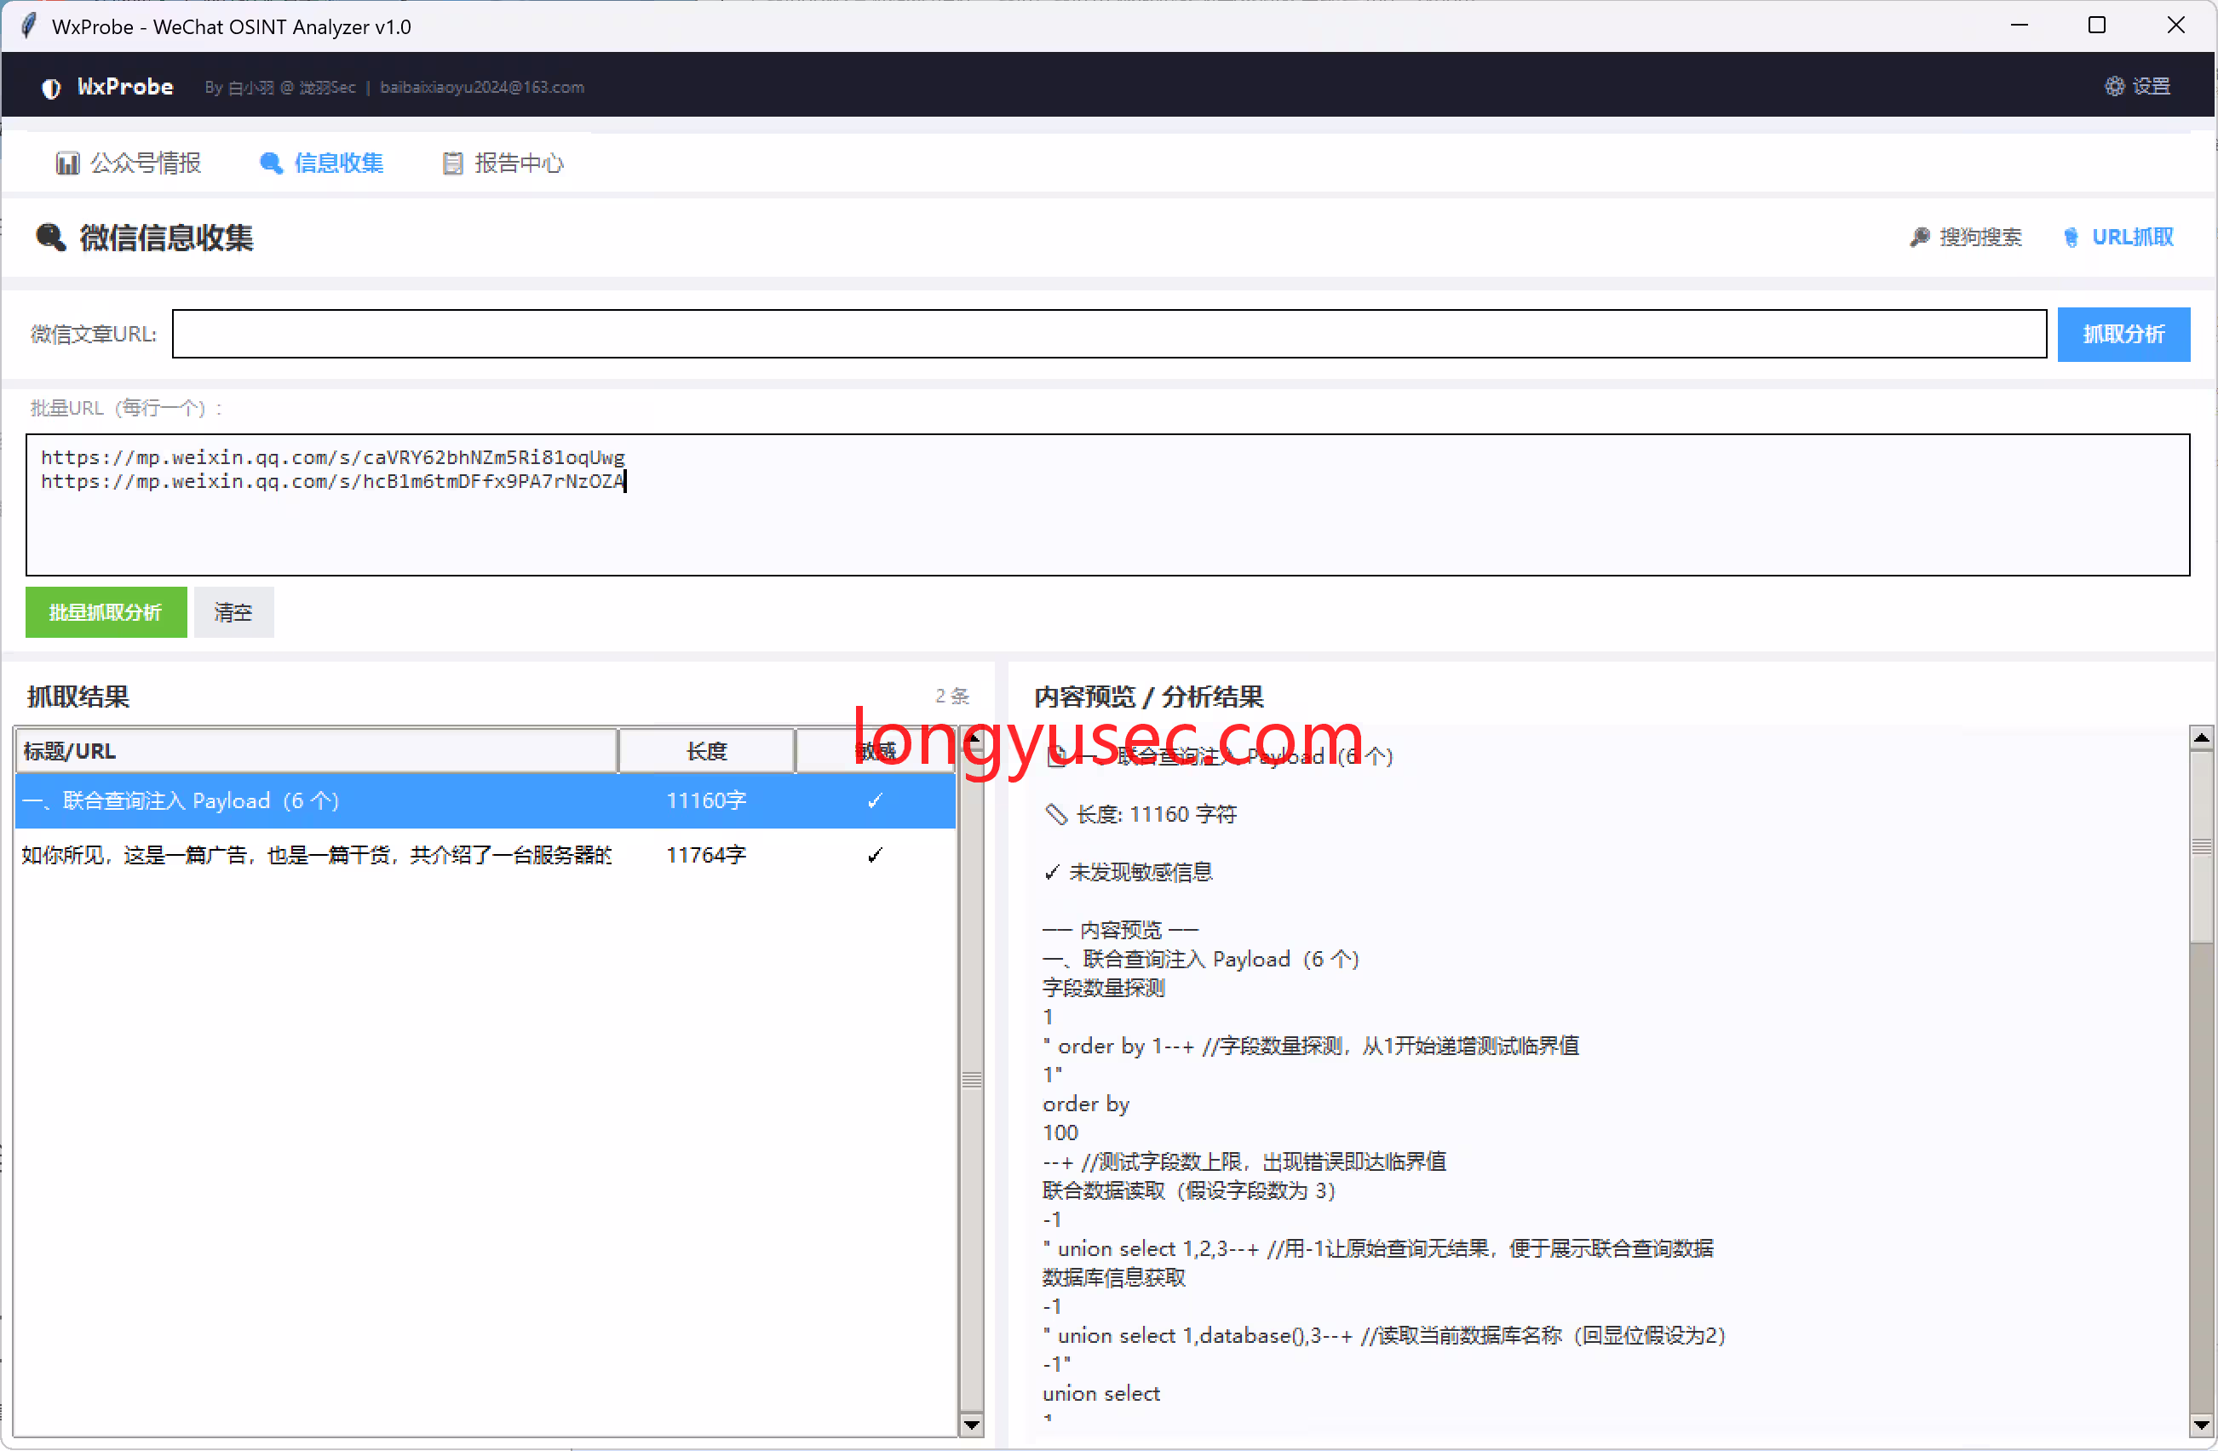Click the 2 条 result count label
Image resolution: width=2218 pixels, height=1451 pixels.
point(952,697)
